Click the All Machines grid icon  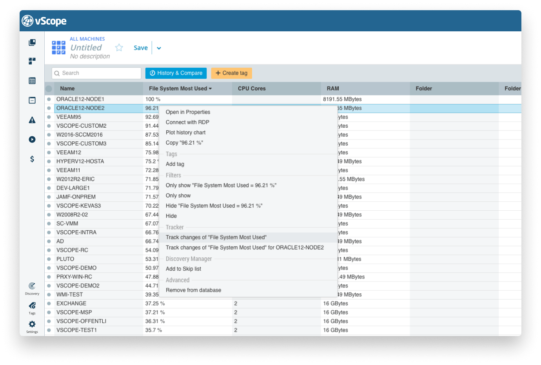coord(59,48)
